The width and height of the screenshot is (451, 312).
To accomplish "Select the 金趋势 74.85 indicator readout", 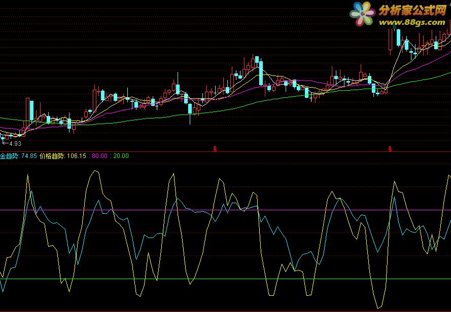I will (18, 156).
